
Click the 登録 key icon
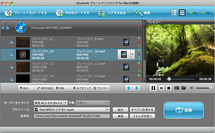[203, 13]
